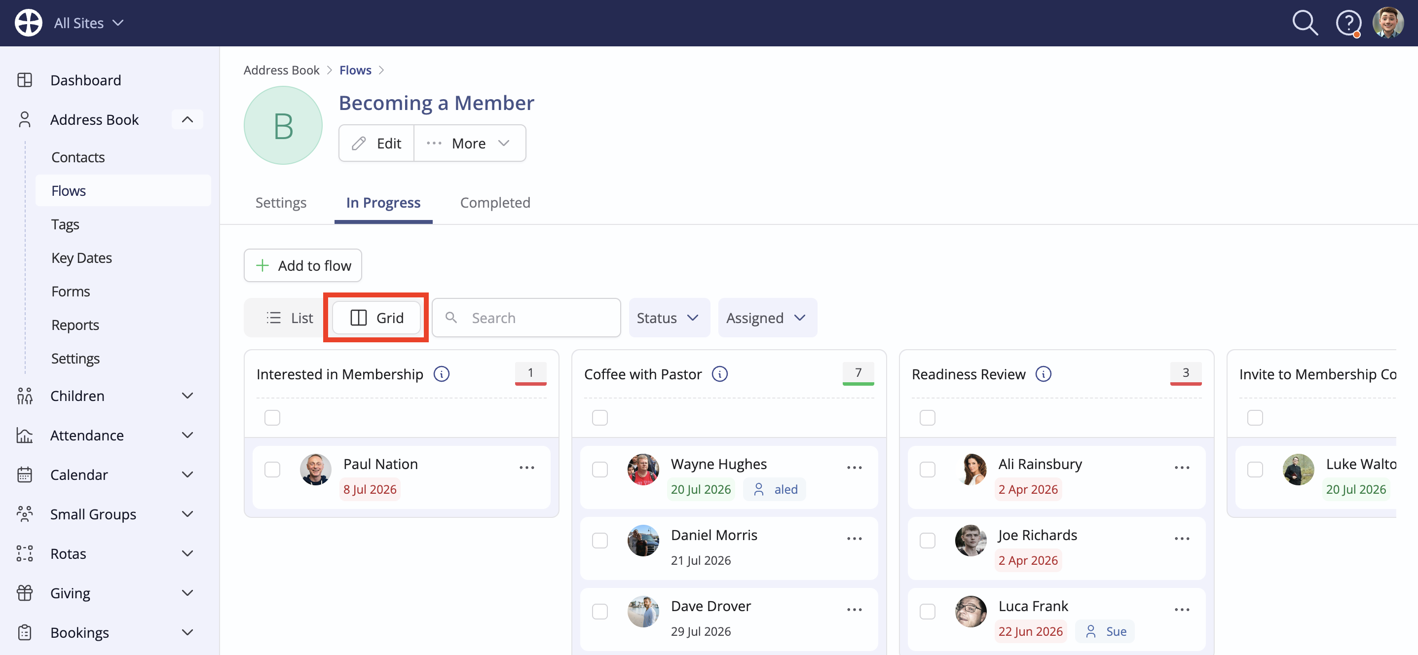Tick the checkbox for Dave Drover
The width and height of the screenshot is (1418, 655).
tap(600, 612)
